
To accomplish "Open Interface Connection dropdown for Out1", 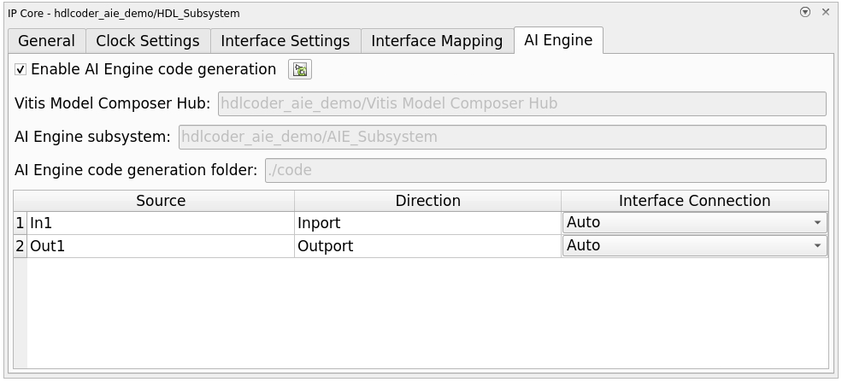I will [x=694, y=246].
